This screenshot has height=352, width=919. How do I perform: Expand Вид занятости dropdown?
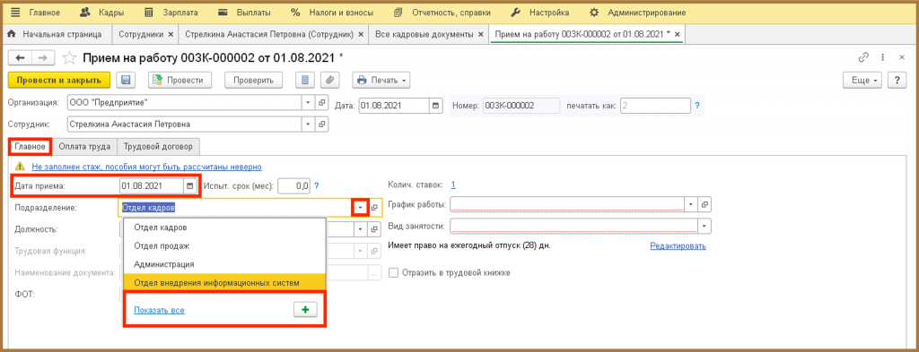(x=705, y=227)
